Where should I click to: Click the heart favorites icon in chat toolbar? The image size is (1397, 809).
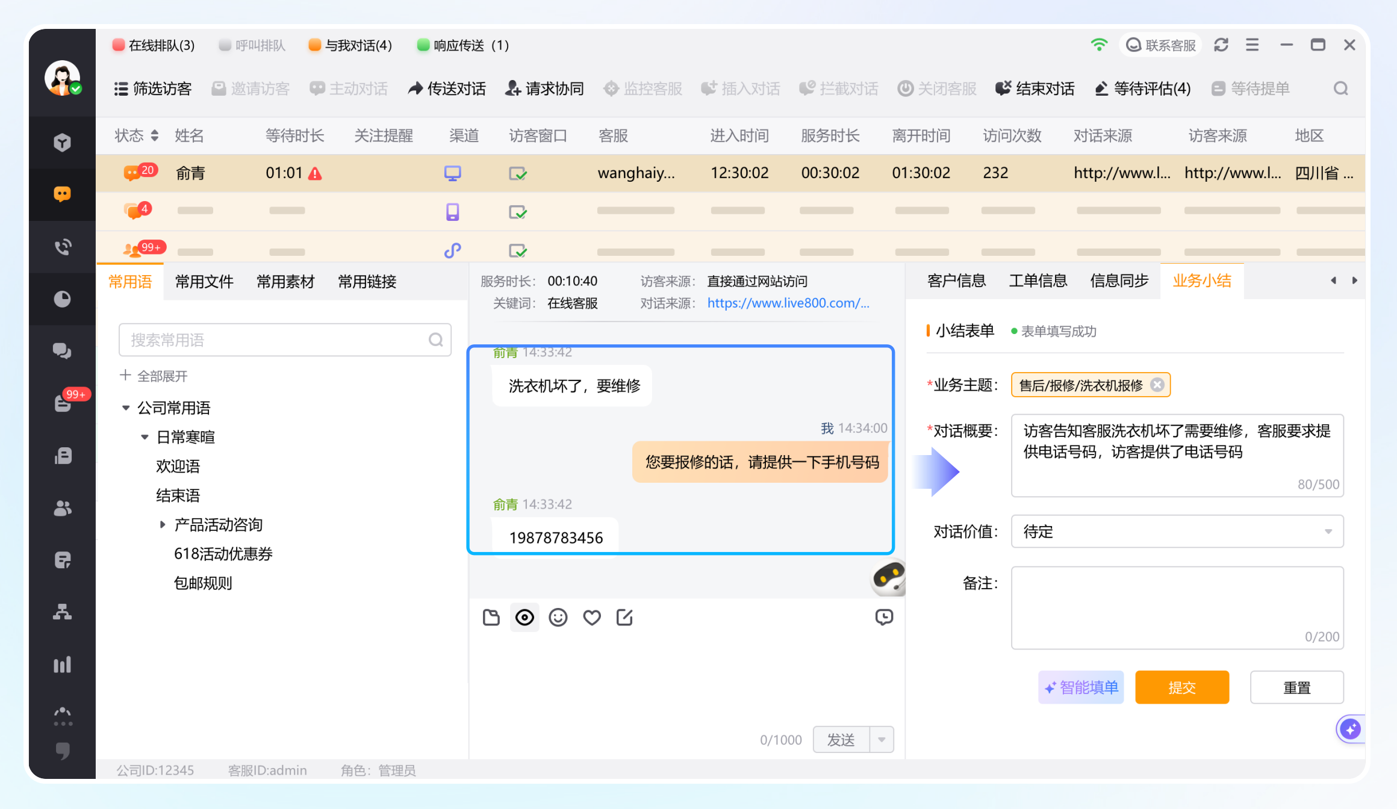click(591, 618)
